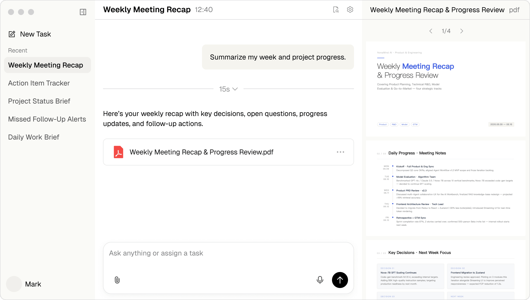The image size is (530, 300).
Task: Click the 12:40 timestamp in header
Action: click(204, 9)
